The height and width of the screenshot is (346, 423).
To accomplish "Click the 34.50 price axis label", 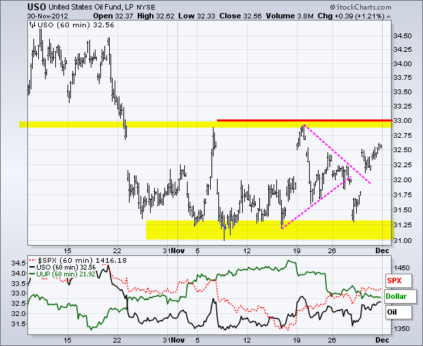I will tap(403, 36).
